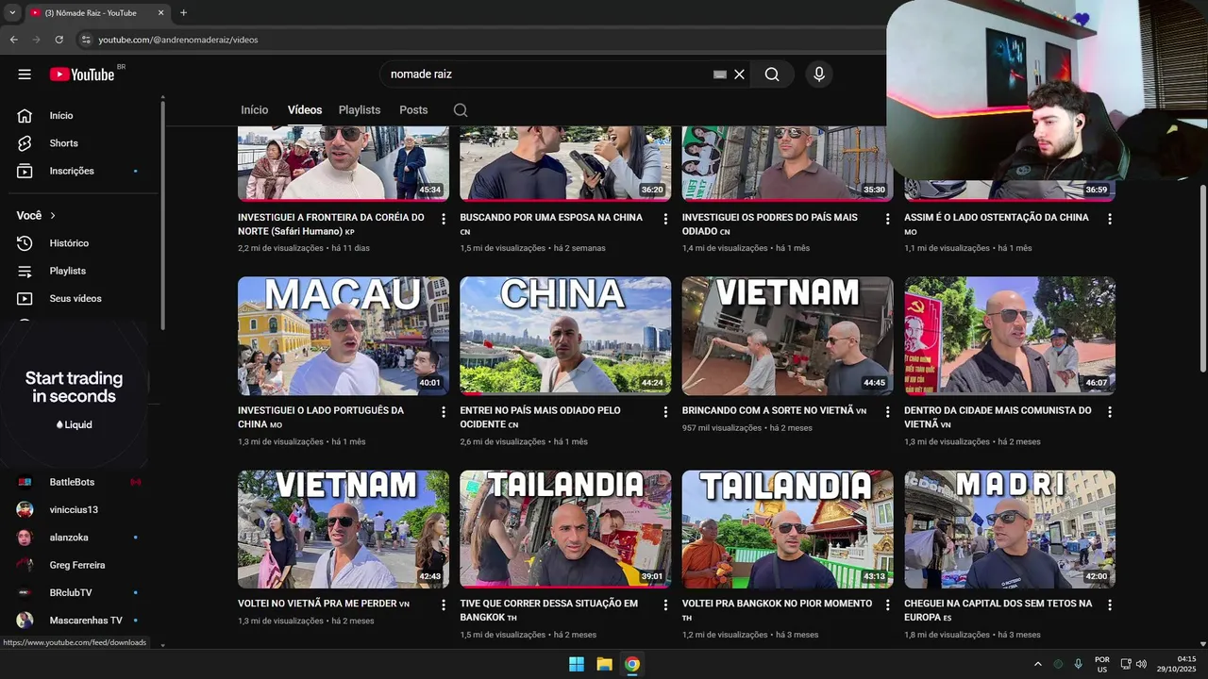Screen dimensions: 1208x679
Task: Go back in Chrome
Action: (x=13, y=40)
